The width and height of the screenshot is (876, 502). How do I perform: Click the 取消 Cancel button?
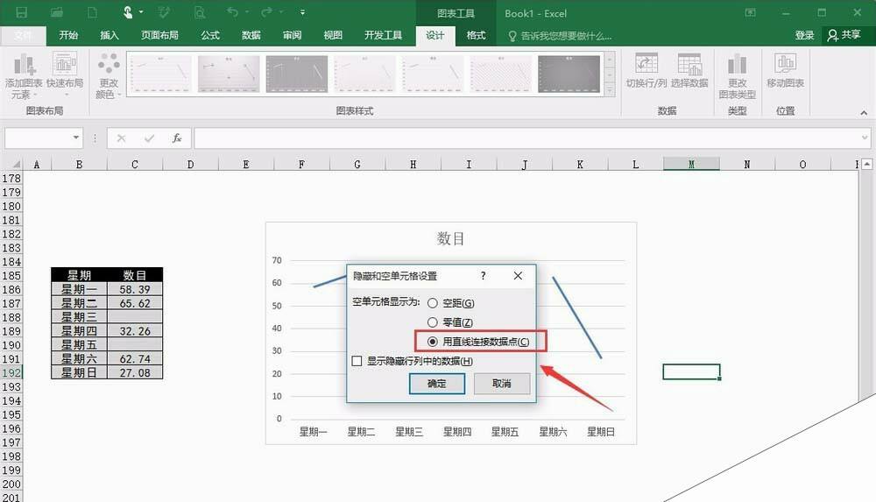[502, 384]
